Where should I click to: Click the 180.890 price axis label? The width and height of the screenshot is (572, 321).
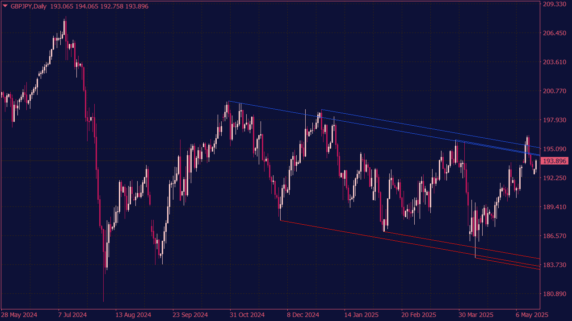[555, 294]
